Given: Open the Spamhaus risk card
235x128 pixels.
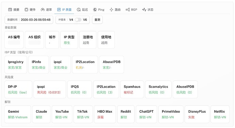Looking at the screenshot, I should 132,89.
